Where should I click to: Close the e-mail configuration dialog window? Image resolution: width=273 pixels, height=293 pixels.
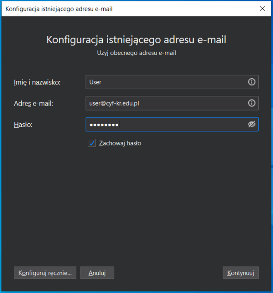[261, 8]
